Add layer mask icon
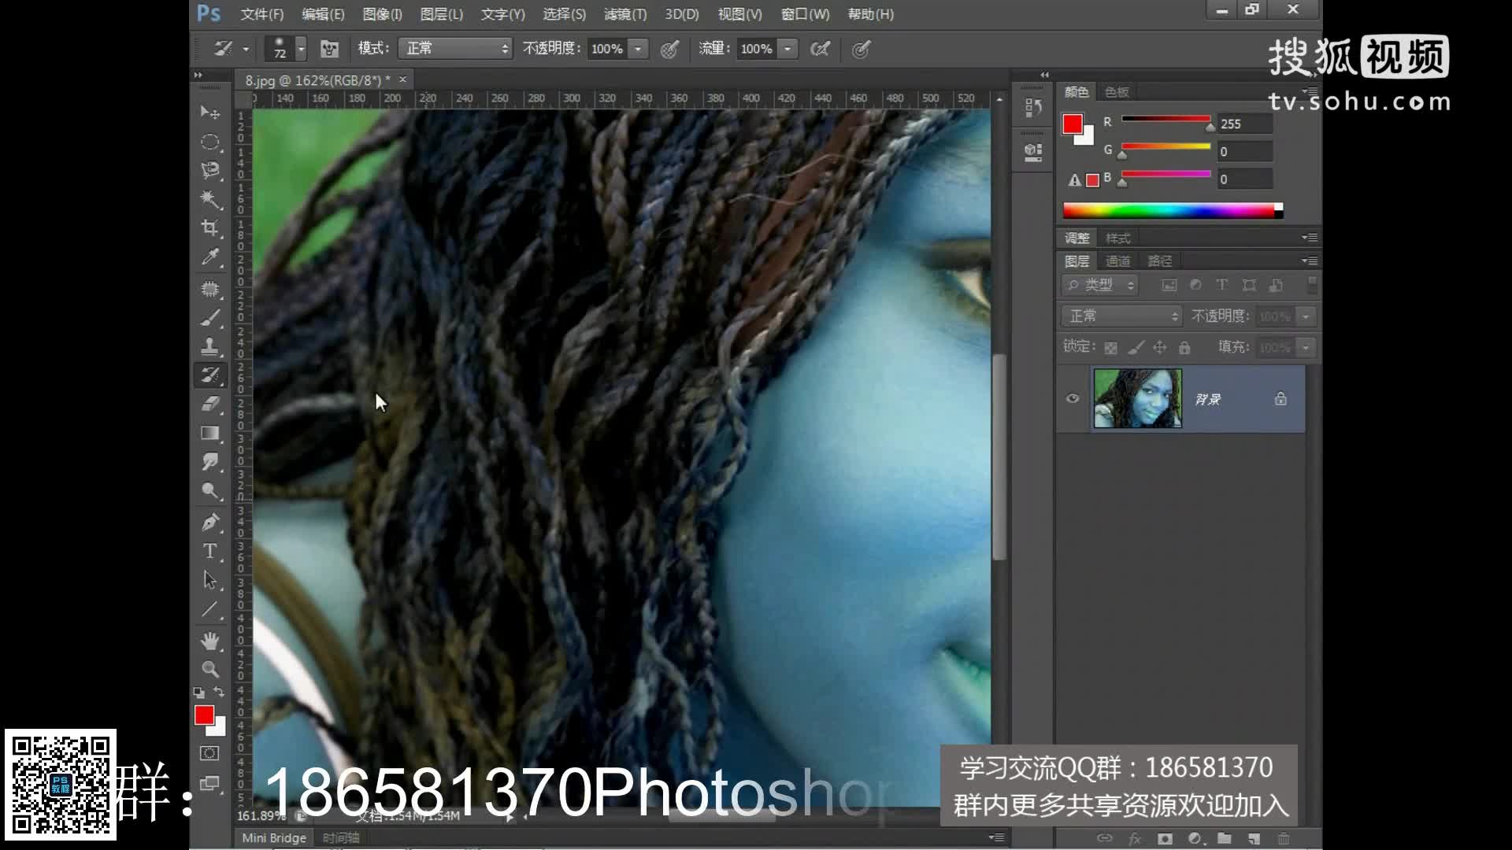The image size is (1512, 850). (x=1165, y=838)
